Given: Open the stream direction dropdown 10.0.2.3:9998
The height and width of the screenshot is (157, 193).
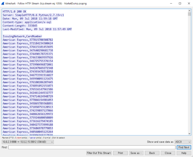Looking at the screenshot, I should tap(28, 142).
